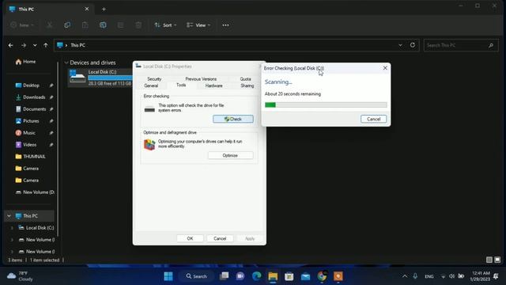This screenshot has height=285, width=506.
Task: Click the Share icon in Explorer toolbar
Action: coord(120,25)
